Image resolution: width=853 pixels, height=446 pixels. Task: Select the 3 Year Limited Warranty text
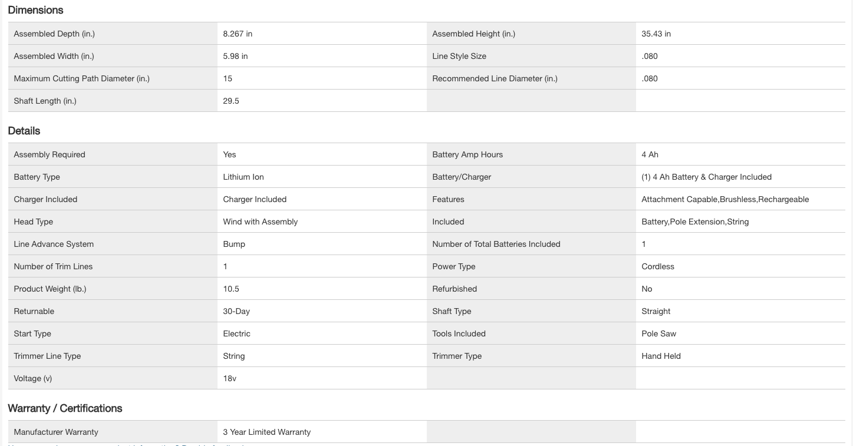266,432
